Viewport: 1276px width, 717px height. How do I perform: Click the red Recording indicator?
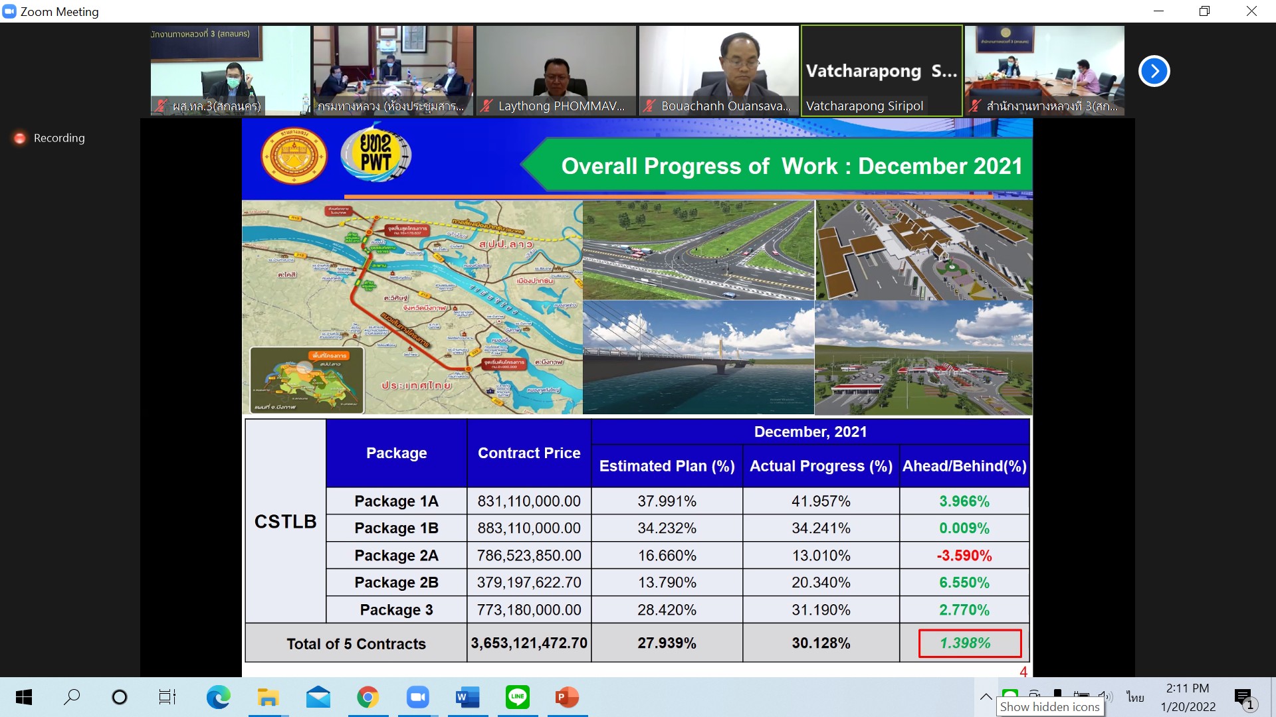pos(20,138)
